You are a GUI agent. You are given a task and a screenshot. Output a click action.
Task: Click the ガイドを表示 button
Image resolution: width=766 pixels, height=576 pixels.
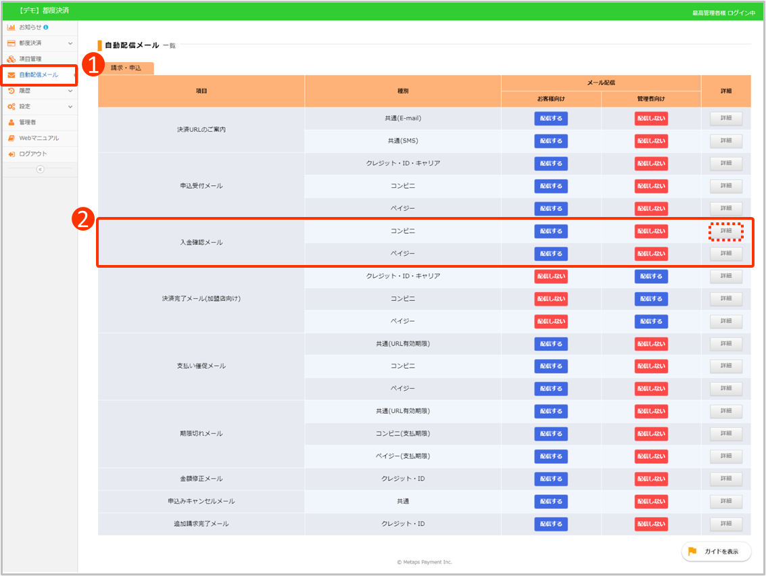(716, 552)
